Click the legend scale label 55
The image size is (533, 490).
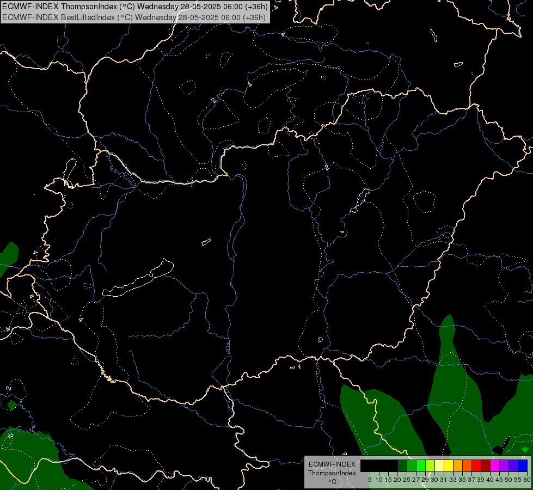click(x=518, y=480)
